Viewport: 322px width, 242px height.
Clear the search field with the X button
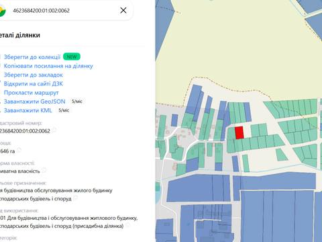click(x=123, y=10)
